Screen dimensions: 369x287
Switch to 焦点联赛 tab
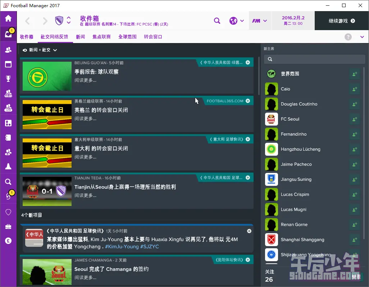point(102,37)
